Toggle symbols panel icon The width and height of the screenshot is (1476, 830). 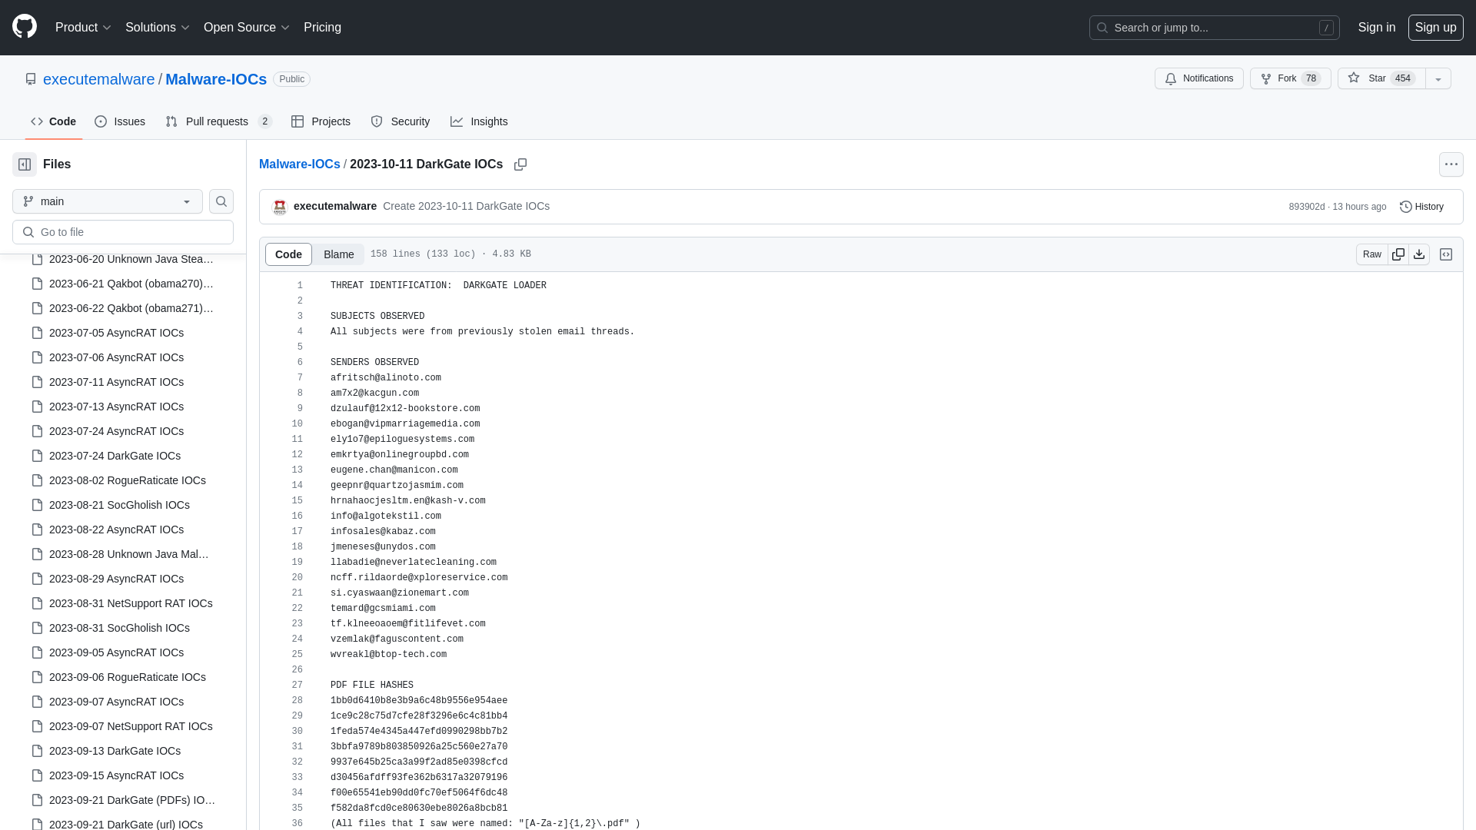click(x=1446, y=254)
